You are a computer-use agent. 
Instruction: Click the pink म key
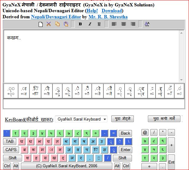42,150
